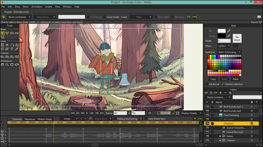This screenshot has width=263, height=147.
Task: Select the Eyedropper tool in Layer tools
Action: [17, 49]
